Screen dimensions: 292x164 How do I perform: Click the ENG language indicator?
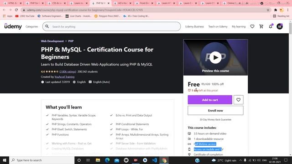(265, 160)
